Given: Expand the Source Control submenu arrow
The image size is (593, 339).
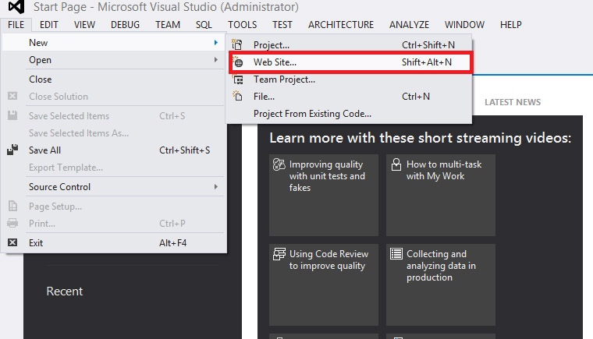Looking at the screenshot, I should coord(216,187).
